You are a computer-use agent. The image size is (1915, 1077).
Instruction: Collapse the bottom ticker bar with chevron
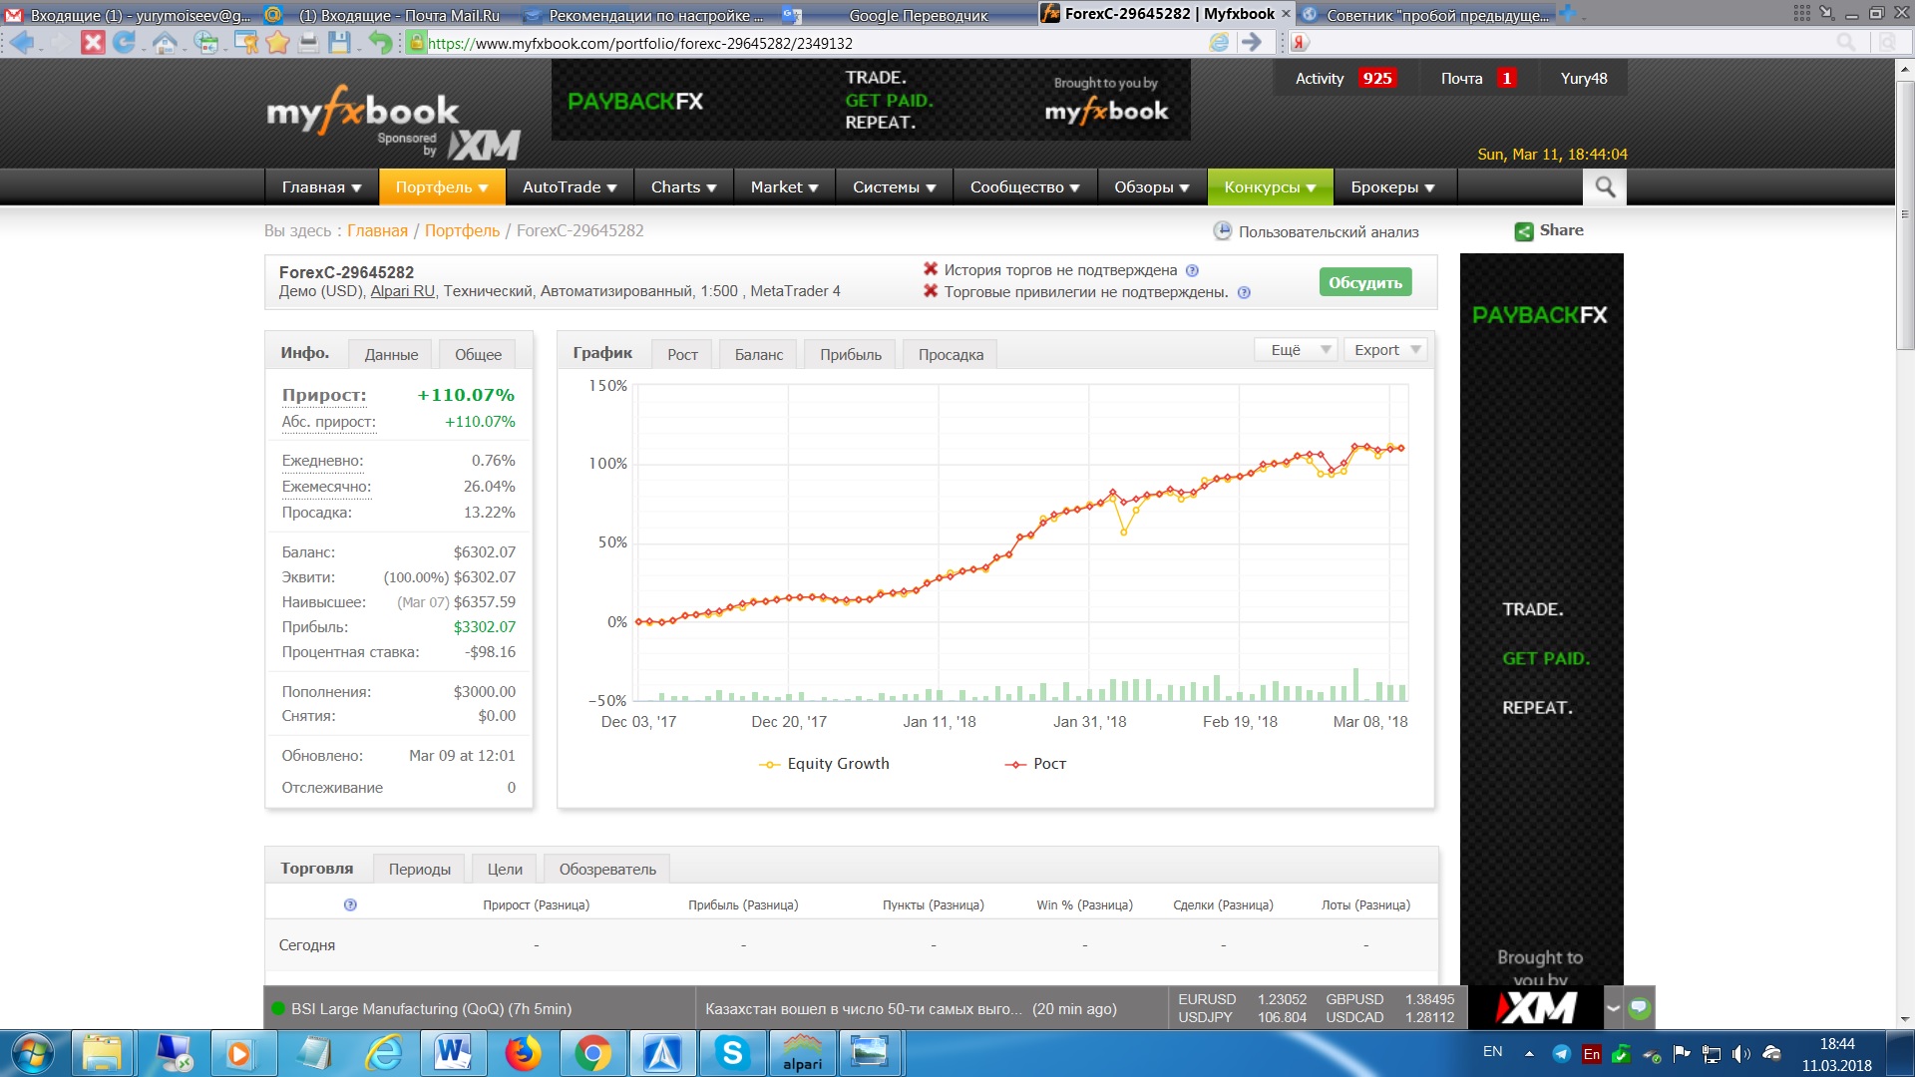tap(1613, 1008)
